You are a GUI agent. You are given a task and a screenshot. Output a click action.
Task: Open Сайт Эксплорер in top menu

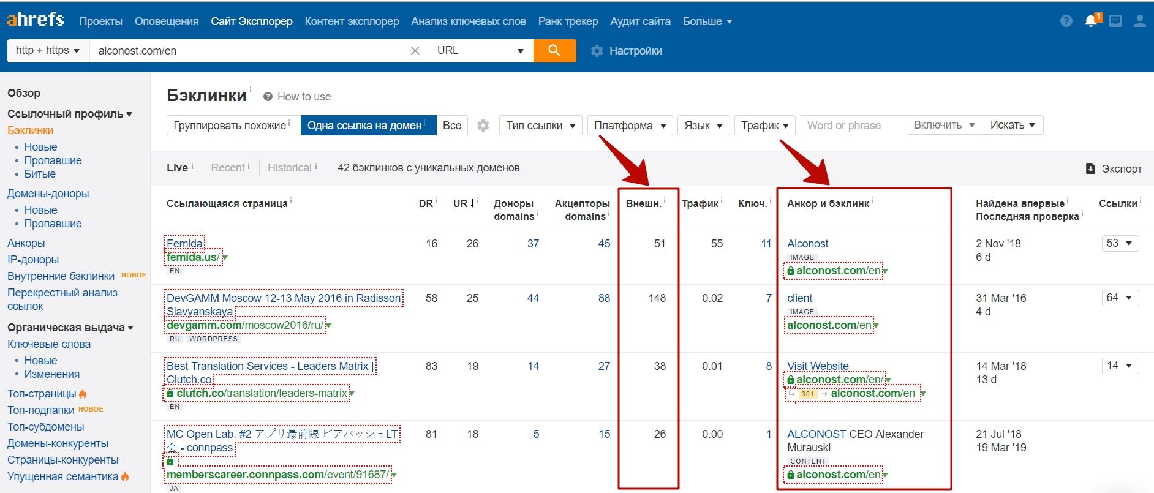pos(252,21)
